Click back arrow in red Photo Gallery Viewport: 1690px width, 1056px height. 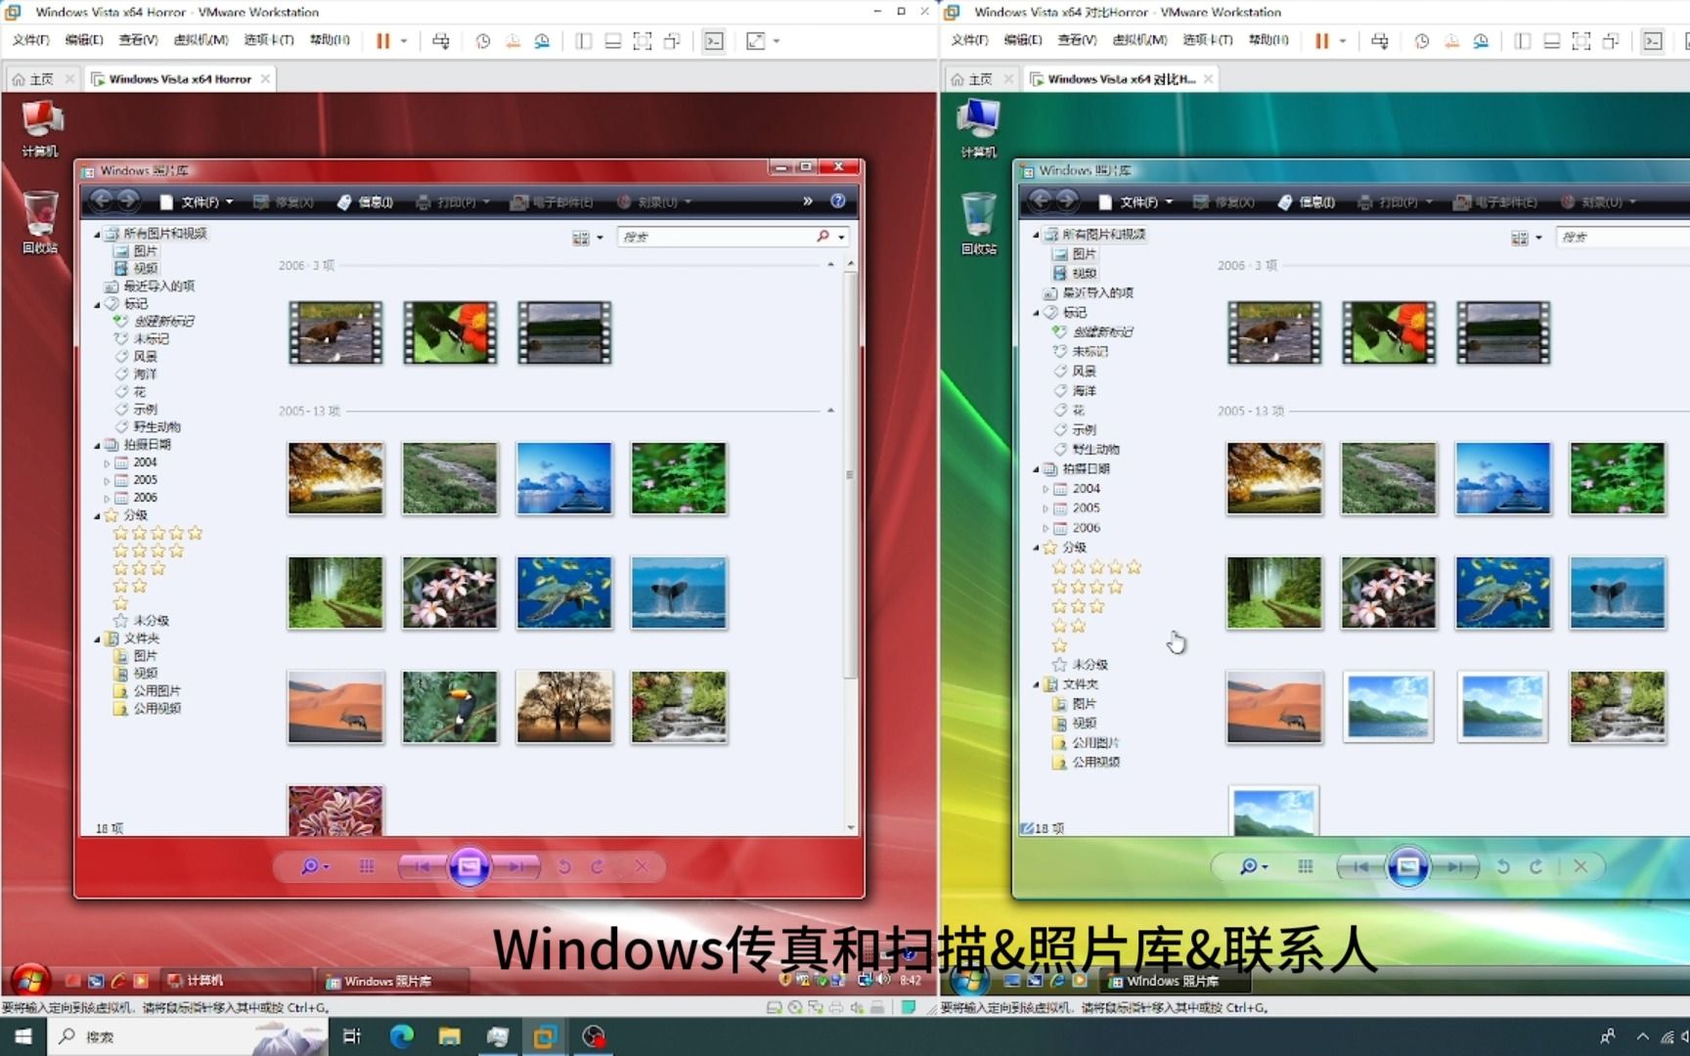[x=101, y=200]
